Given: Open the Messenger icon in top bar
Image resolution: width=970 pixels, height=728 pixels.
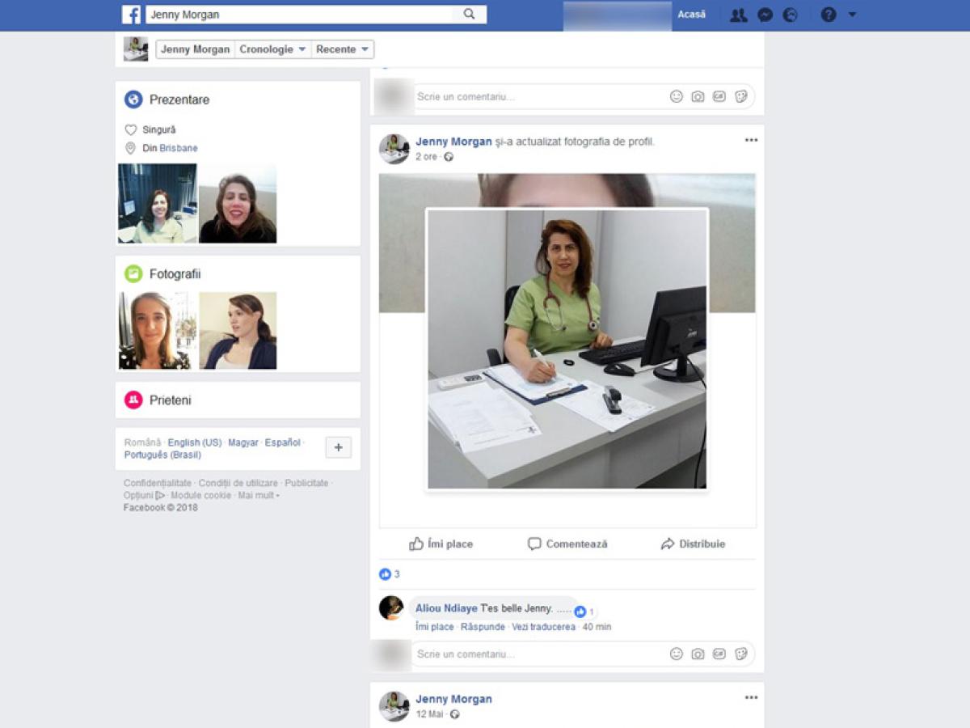Looking at the screenshot, I should (765, 15).
